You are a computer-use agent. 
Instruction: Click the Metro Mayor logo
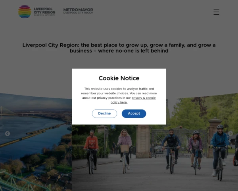[78, 11]
